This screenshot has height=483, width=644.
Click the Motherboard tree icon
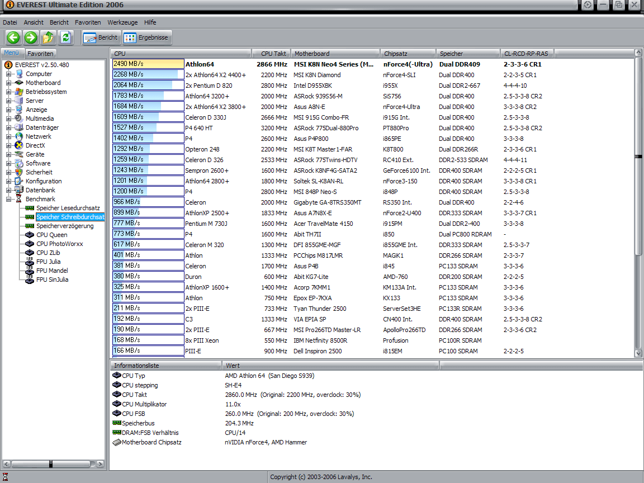pyautogui.click(x=19, y=83)
